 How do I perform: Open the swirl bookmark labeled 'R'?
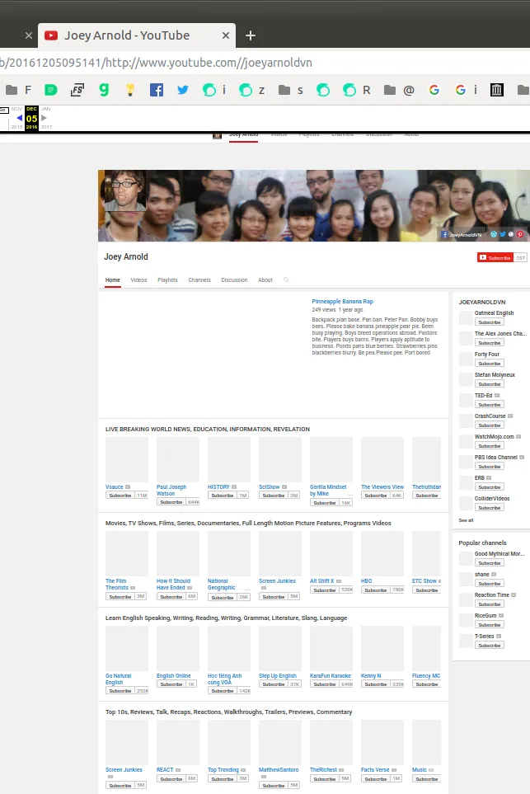(356, 90)
